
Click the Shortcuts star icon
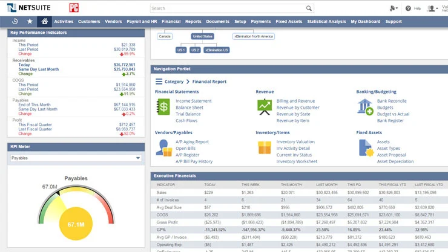coord(30,22)
